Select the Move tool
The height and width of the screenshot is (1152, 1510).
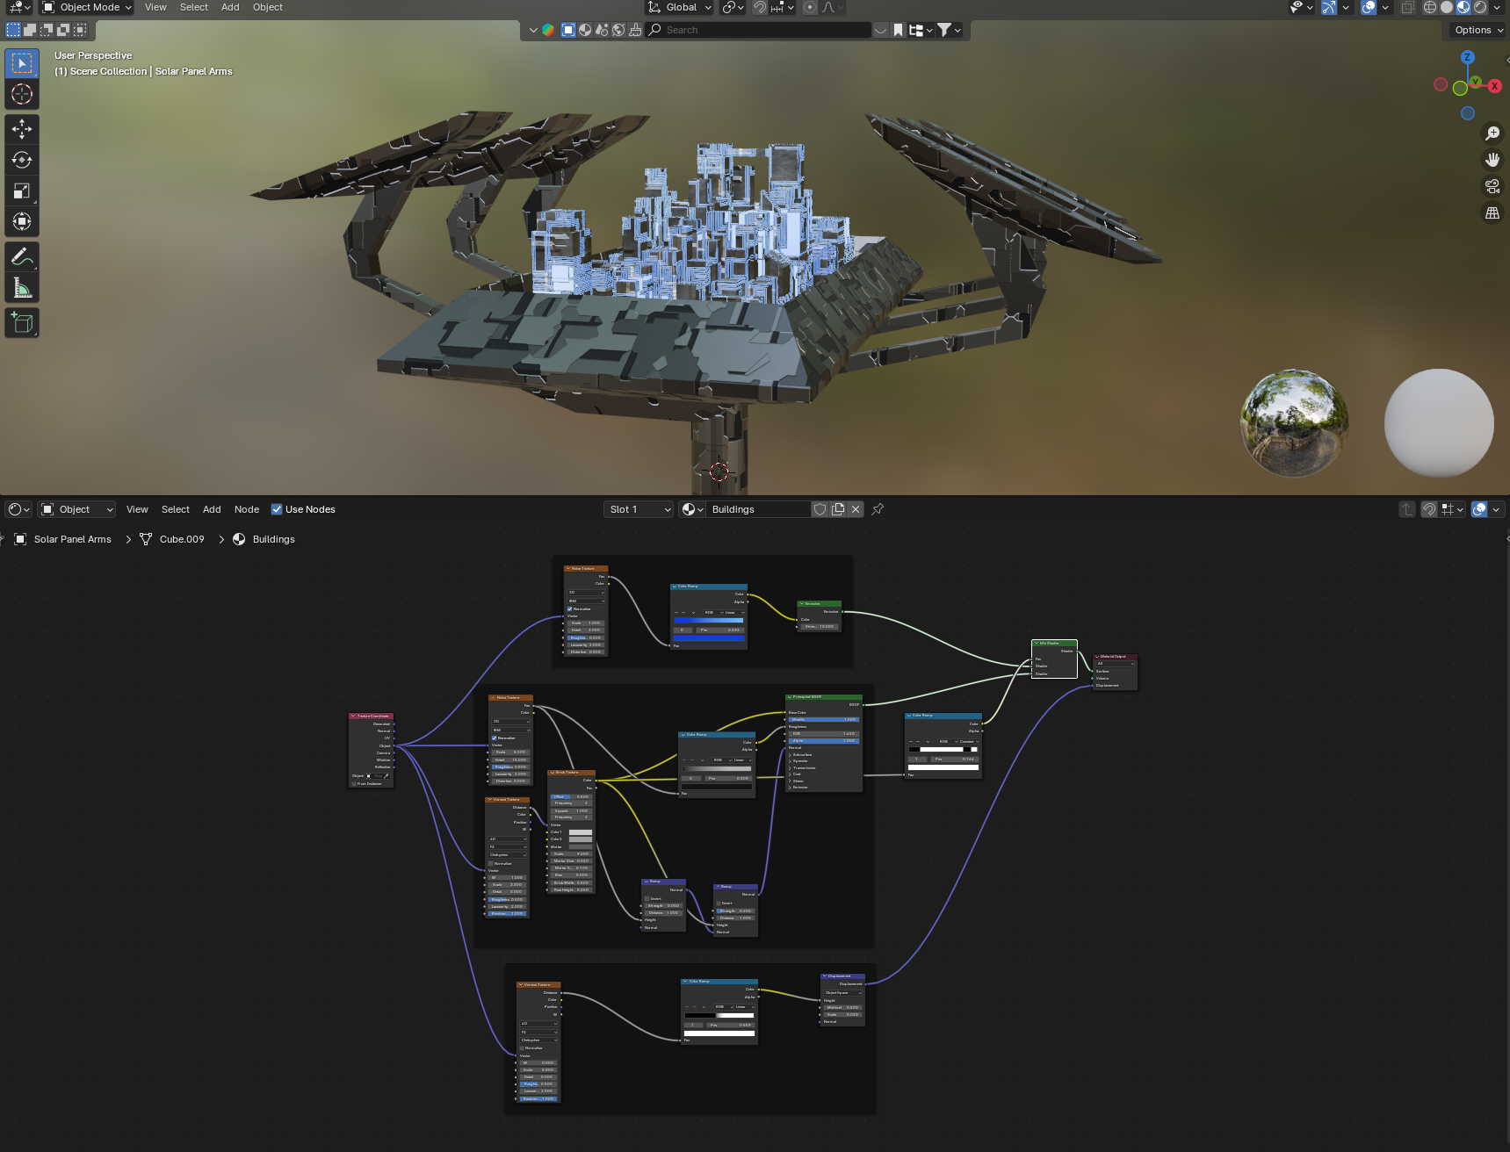(x=22, y=129)
